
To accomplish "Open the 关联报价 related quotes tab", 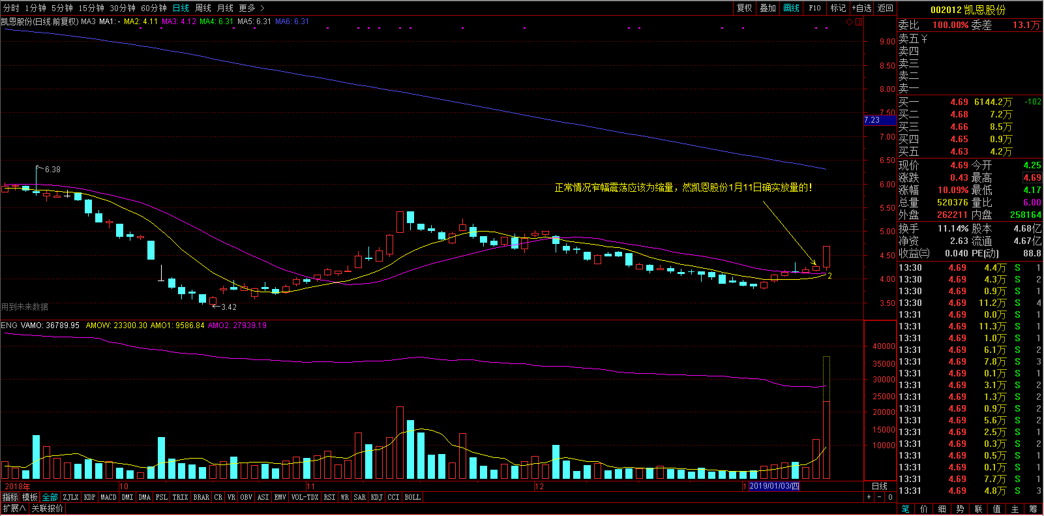I will (x=48, y=508).
